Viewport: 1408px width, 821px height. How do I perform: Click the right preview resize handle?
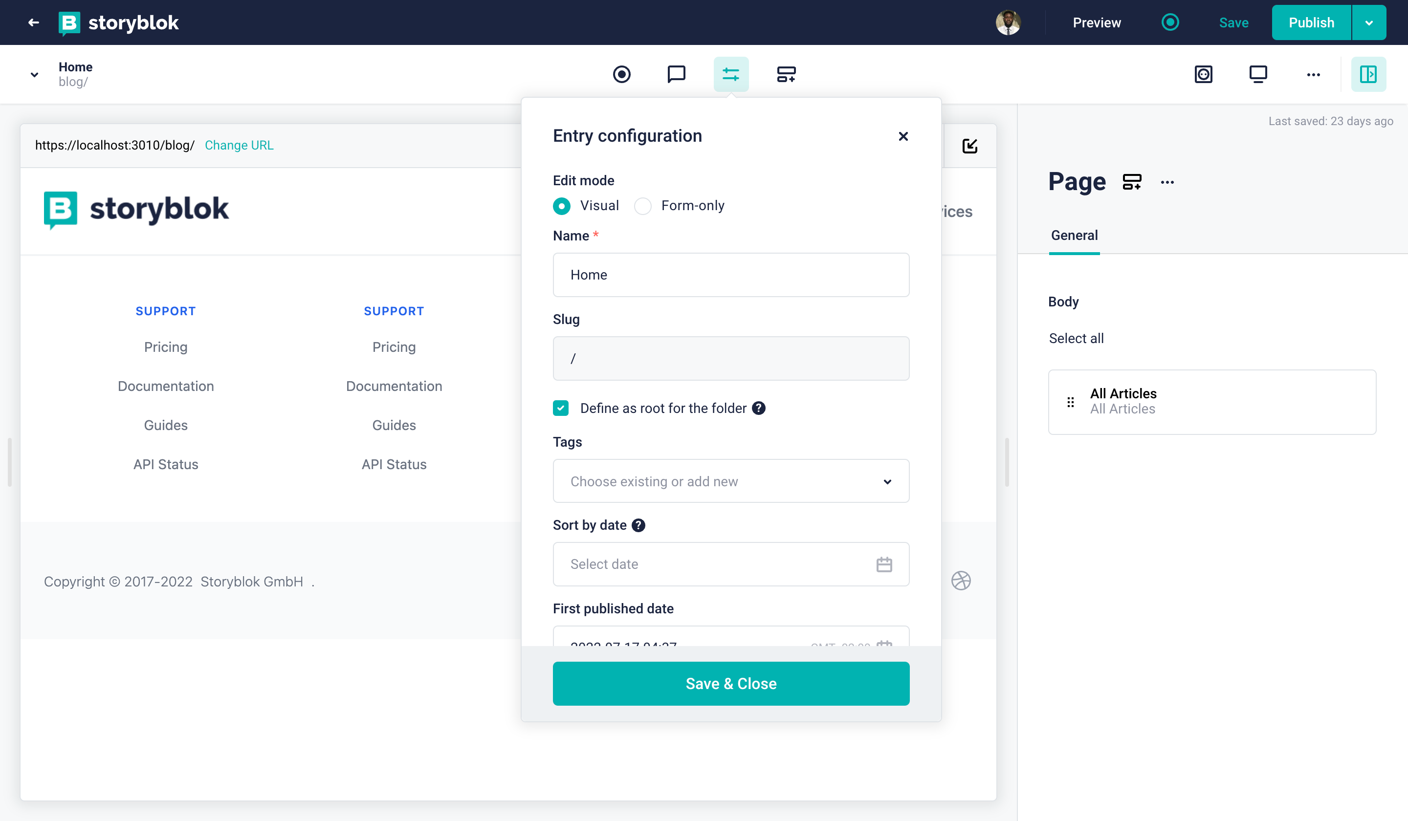coord(1007,462)
